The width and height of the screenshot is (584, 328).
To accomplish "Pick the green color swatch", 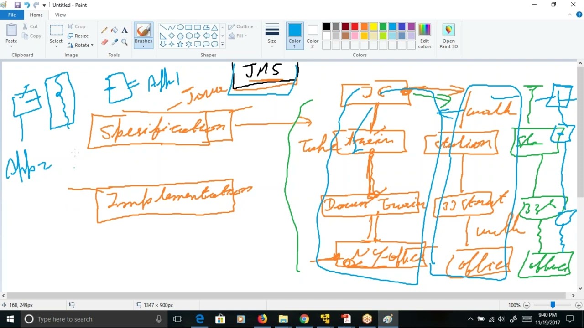I will pos(383,26).
